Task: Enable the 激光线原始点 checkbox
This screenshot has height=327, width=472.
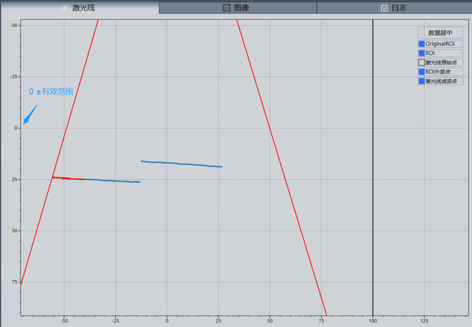Action: tap(422, 62)
